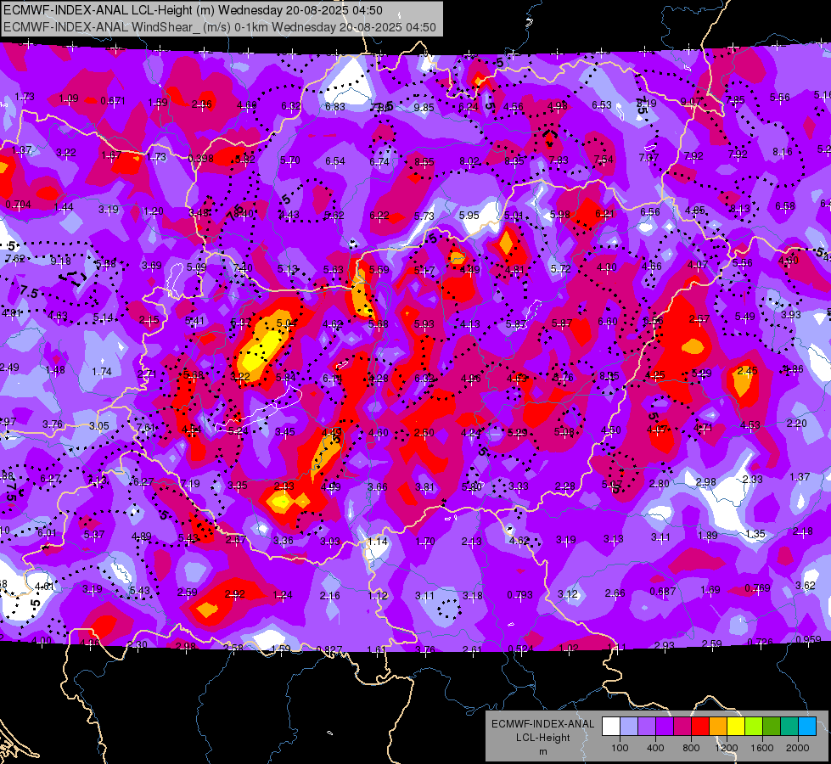The image size is (831, 764).
Task: Click the wind shear value 8.02
Action: click(469, 160)
